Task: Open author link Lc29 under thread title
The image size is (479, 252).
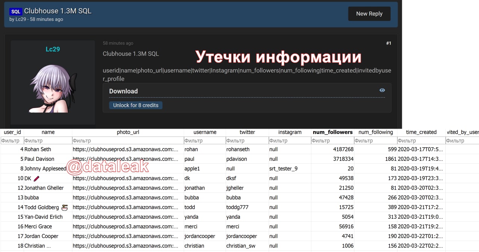Action: tap(20, 19)
